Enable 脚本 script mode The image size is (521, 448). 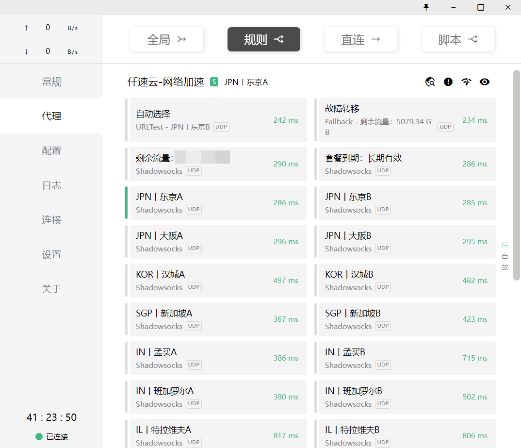pos(457,39)
